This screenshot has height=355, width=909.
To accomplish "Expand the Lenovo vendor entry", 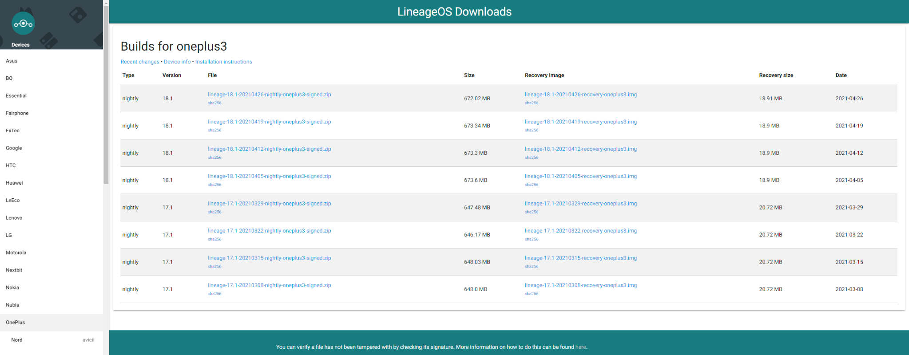I will pos(52,218).
